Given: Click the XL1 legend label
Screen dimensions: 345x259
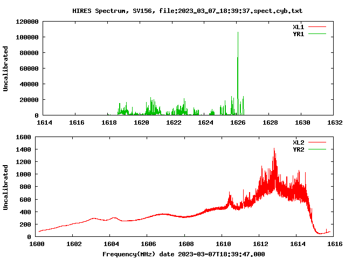Looking at the screenshot, I should click(298, 27).
